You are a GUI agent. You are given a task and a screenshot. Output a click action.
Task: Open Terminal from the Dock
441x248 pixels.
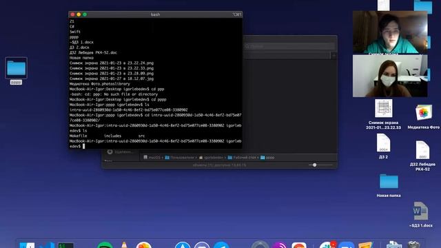66,245
